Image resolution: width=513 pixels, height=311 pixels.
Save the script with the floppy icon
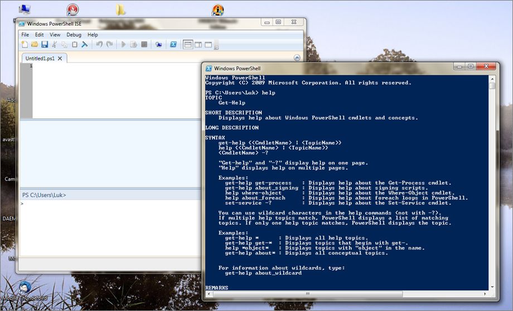(x=45, y=45)
